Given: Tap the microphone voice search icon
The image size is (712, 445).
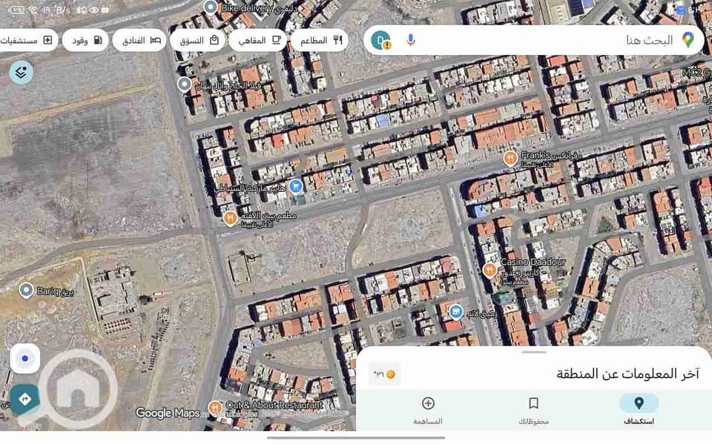Looking at the screenshot, I should tap(410, 40).
